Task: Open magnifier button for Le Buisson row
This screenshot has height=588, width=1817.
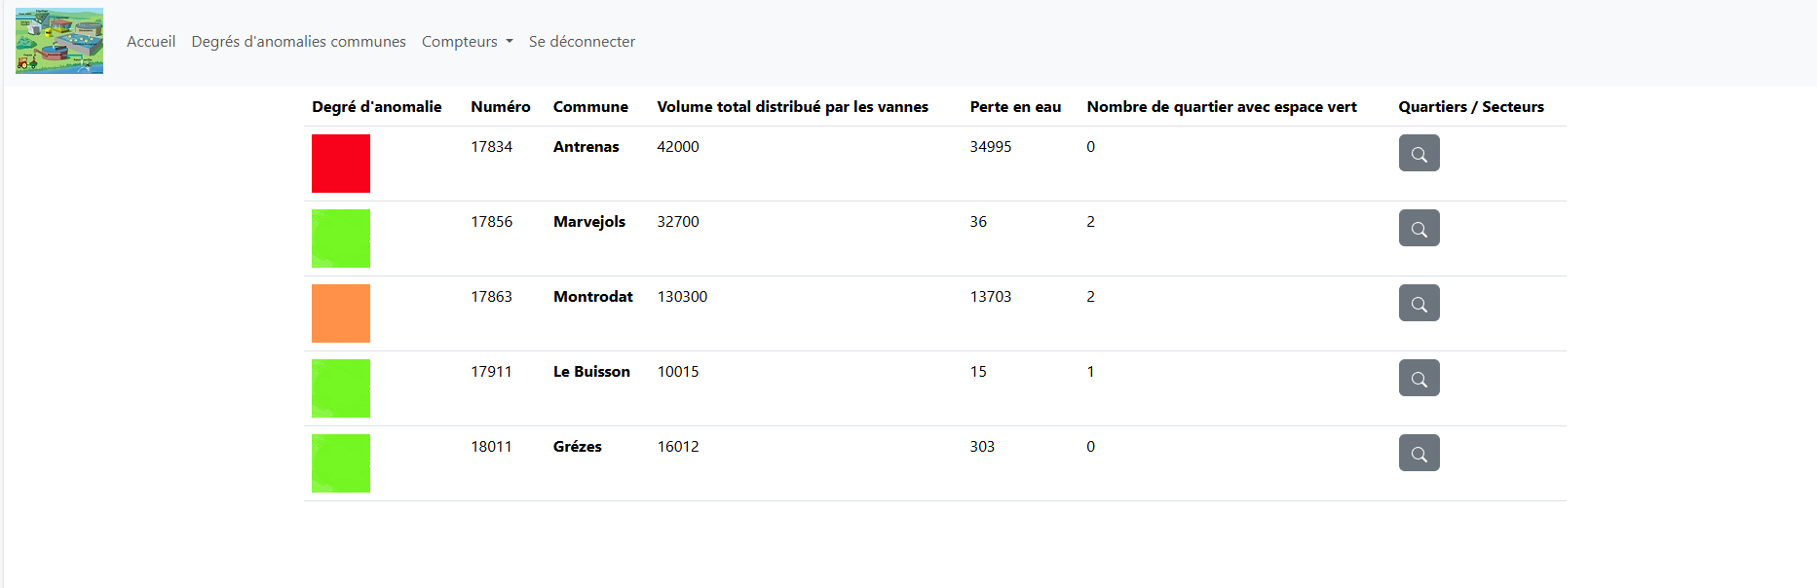Action: pos(1419,378)
